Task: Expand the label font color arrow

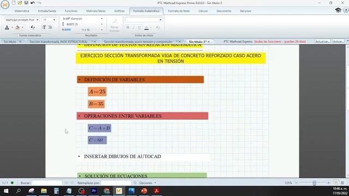Action: click(152, 28)
